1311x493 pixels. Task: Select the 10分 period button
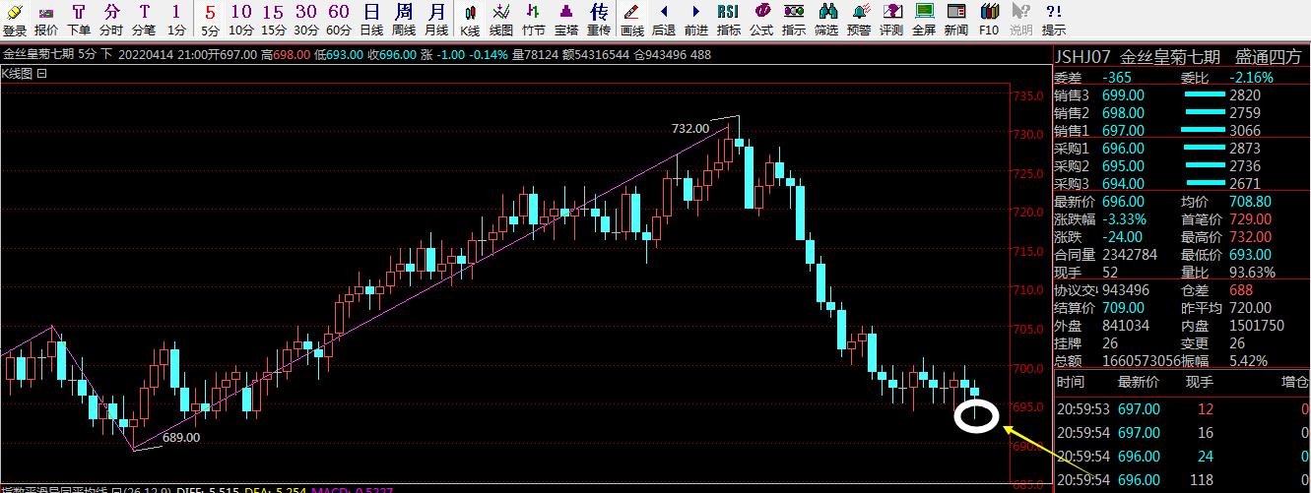tap(240, 19)
